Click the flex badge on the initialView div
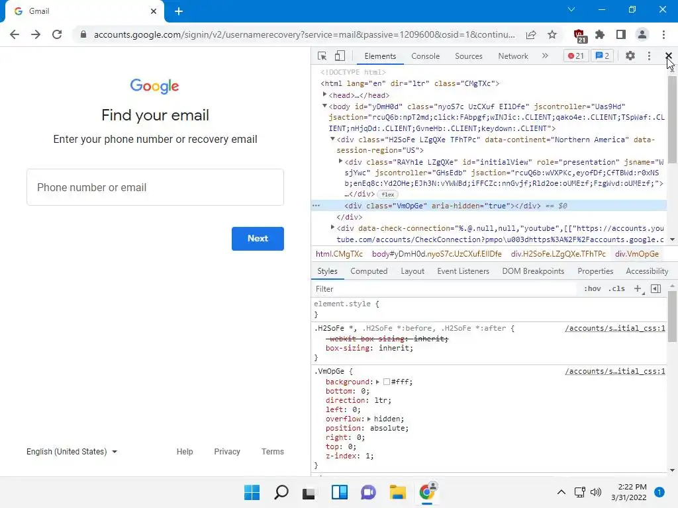The height and width of the screenshot is (508, 678). (387, 194)
